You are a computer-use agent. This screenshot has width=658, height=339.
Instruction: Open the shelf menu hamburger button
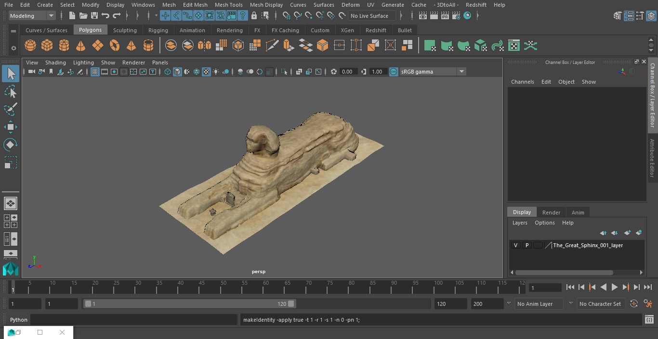pos(13,31)
